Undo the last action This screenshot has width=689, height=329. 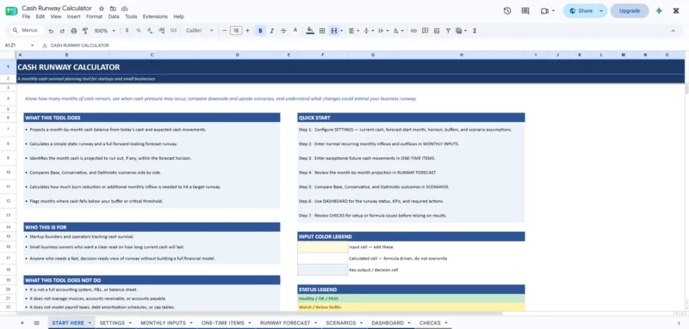point(51,31)
